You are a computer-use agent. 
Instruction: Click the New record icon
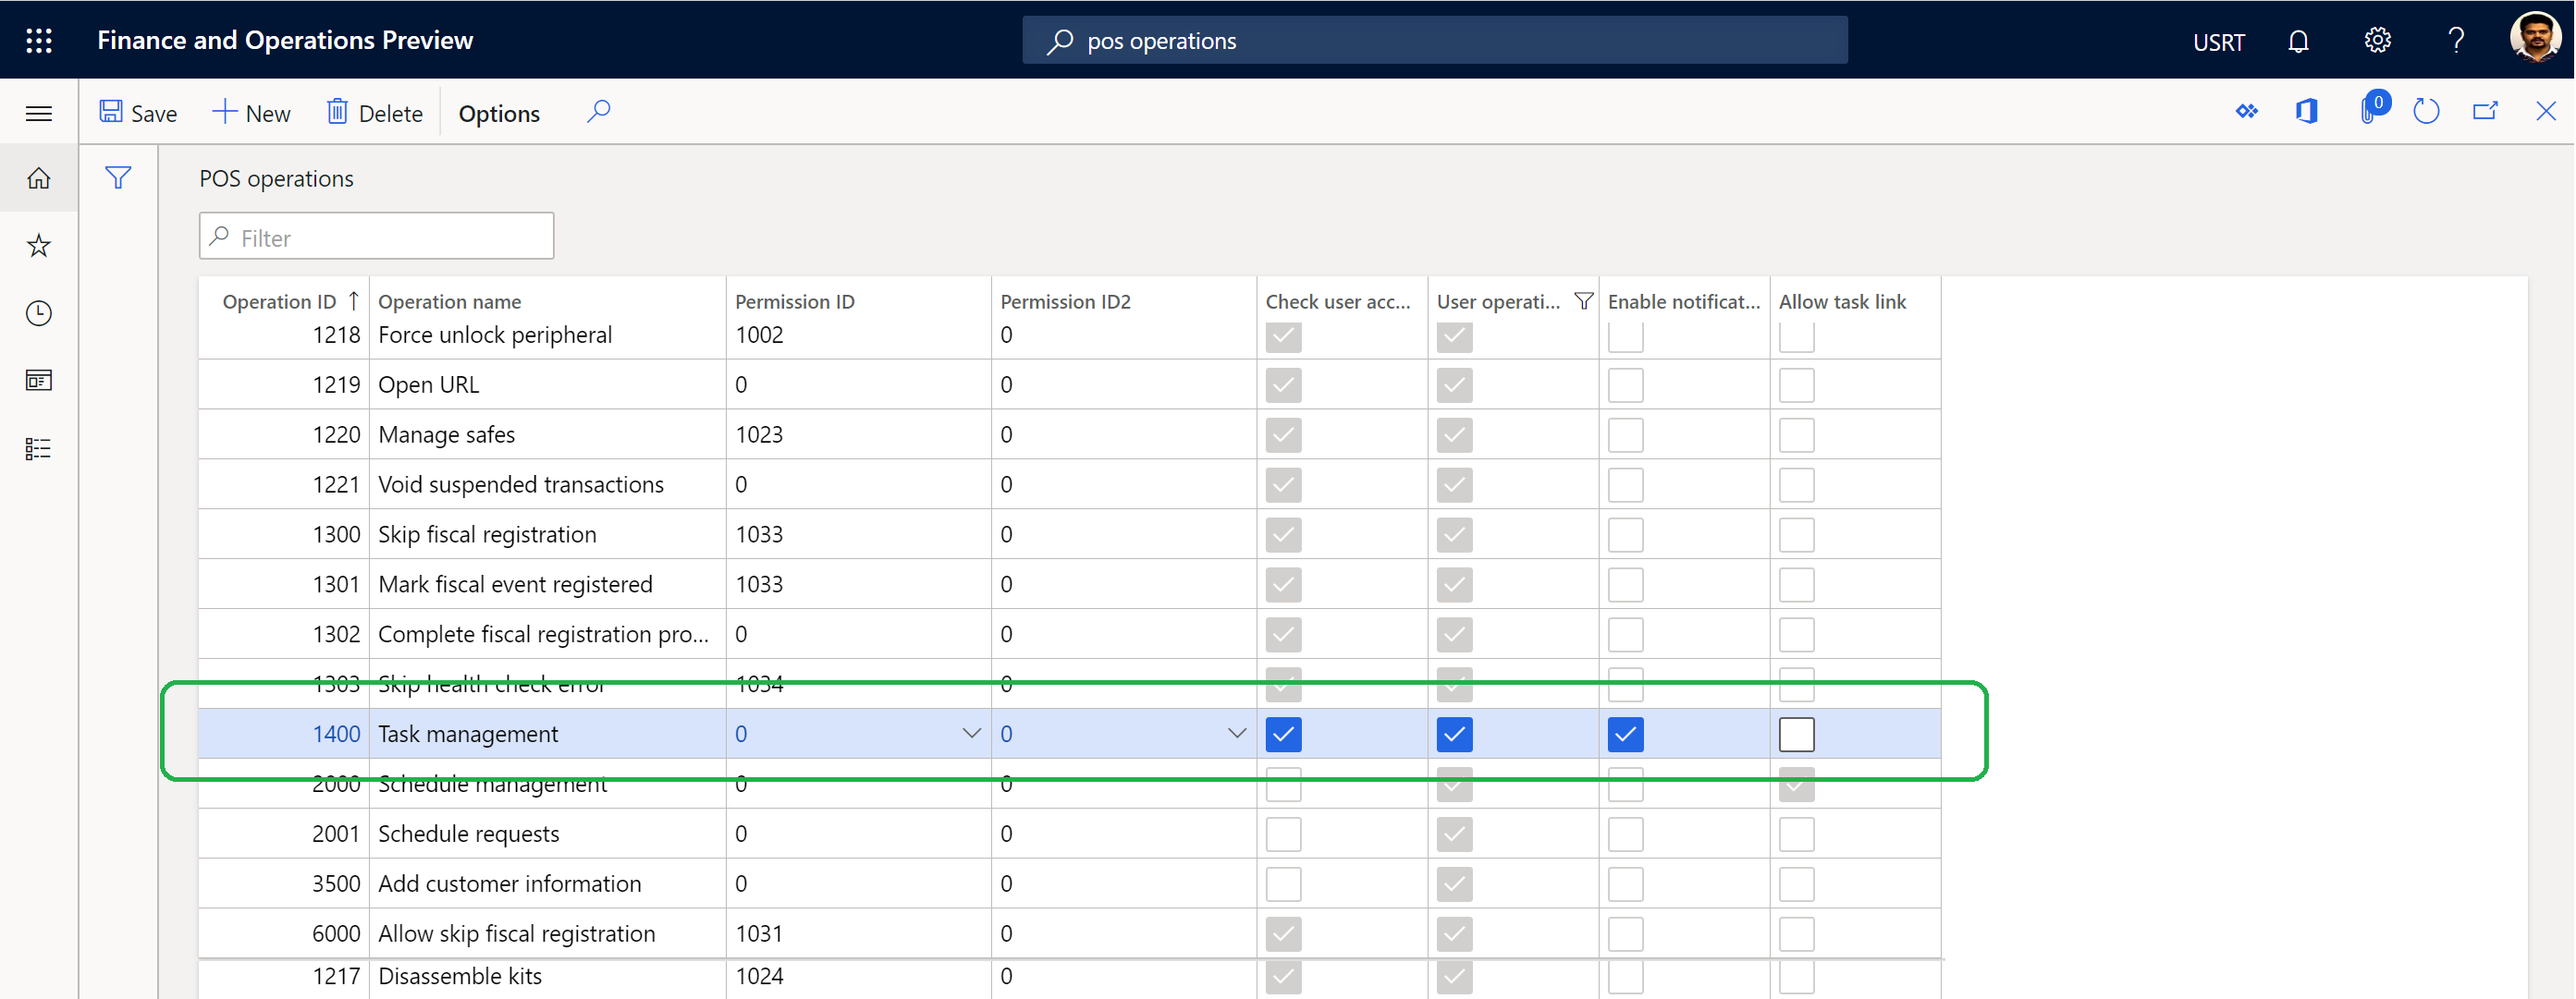tap(250, 112)
